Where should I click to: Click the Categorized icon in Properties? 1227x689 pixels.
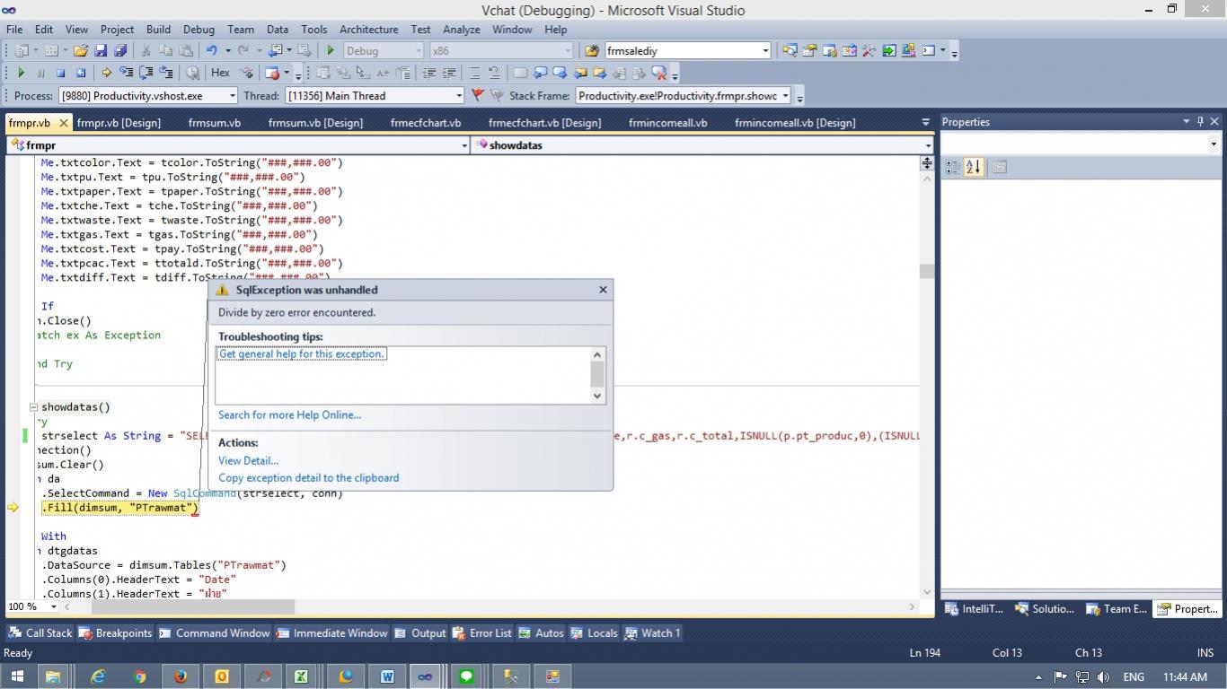[x=953, y=167]
